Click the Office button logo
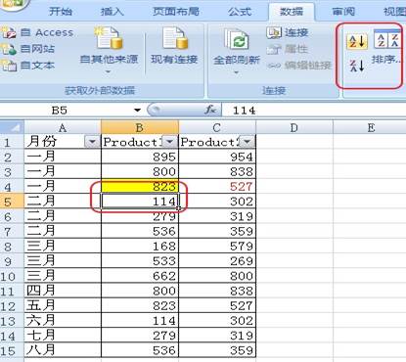The height and width of the screenshot is (362, 406). click(x=13, y=5)
